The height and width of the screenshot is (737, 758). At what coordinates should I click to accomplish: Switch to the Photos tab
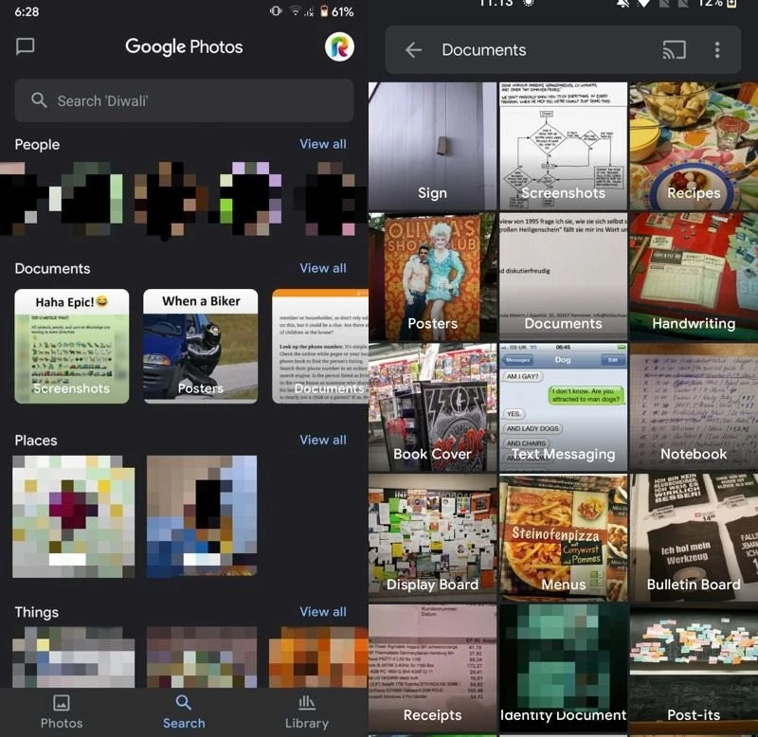pyautogui.click(x=62, y=711)
